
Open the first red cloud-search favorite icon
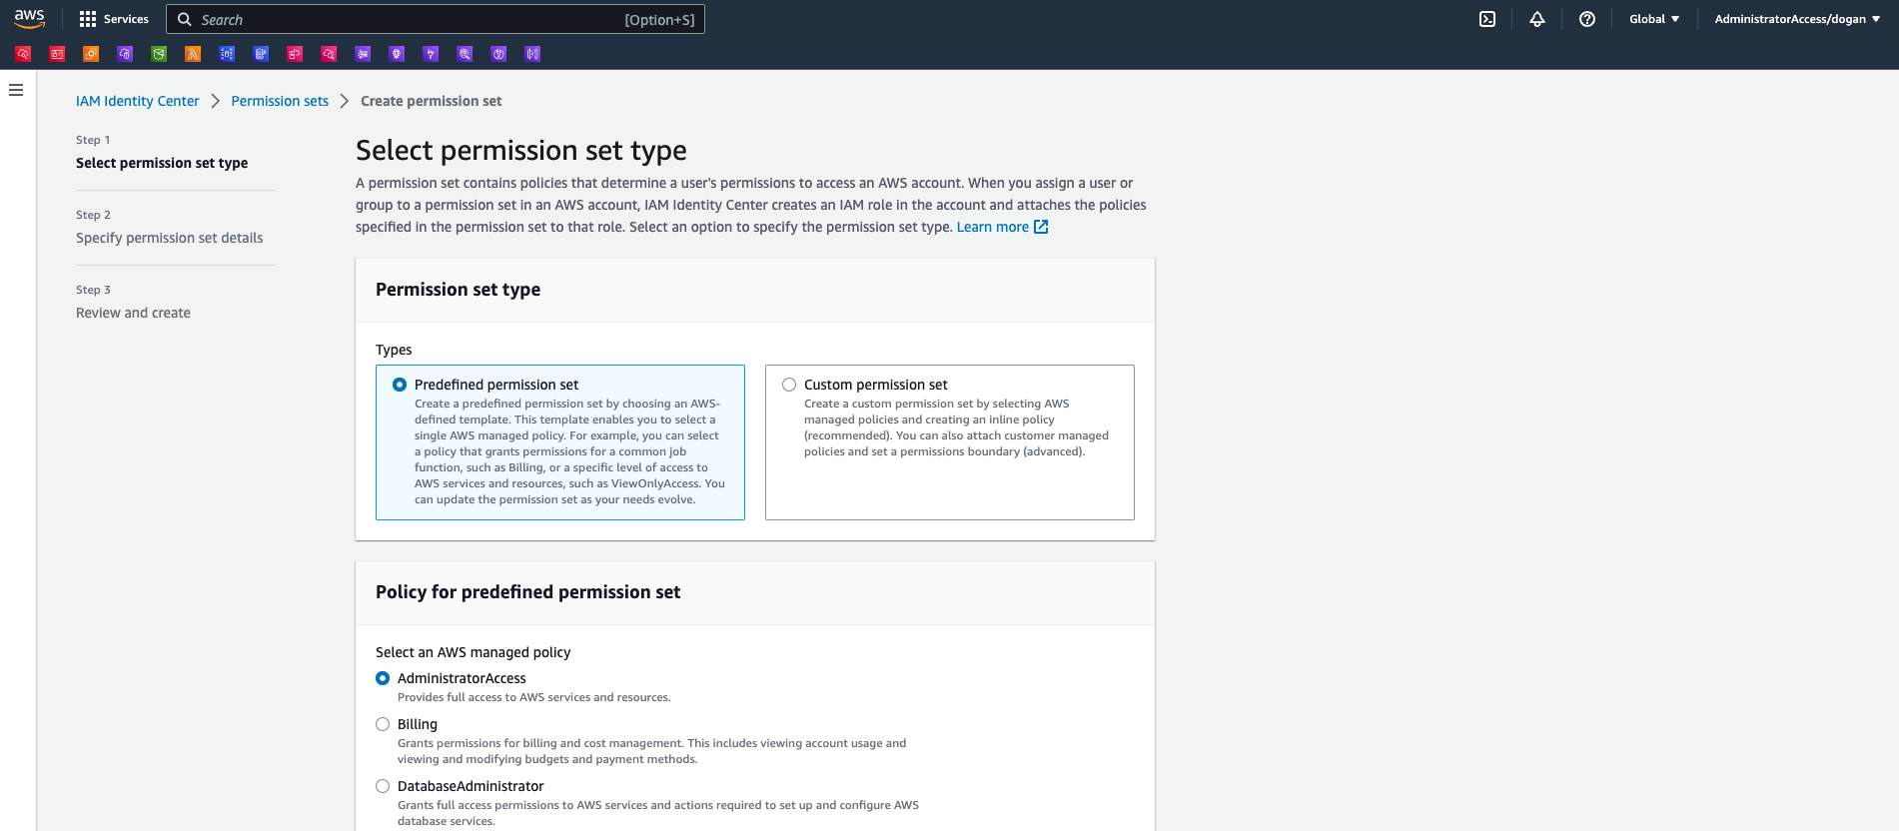pos(23,54)
